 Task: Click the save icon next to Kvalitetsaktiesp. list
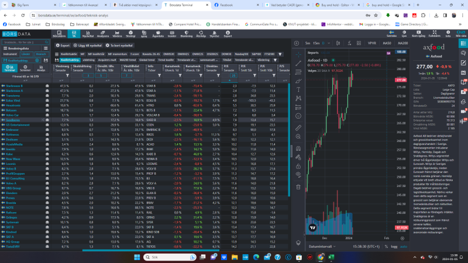[x=46, y=60]
